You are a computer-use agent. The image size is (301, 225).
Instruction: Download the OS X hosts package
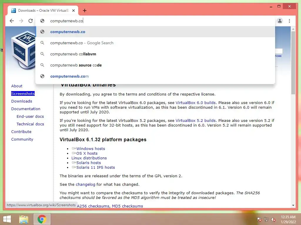87,154
